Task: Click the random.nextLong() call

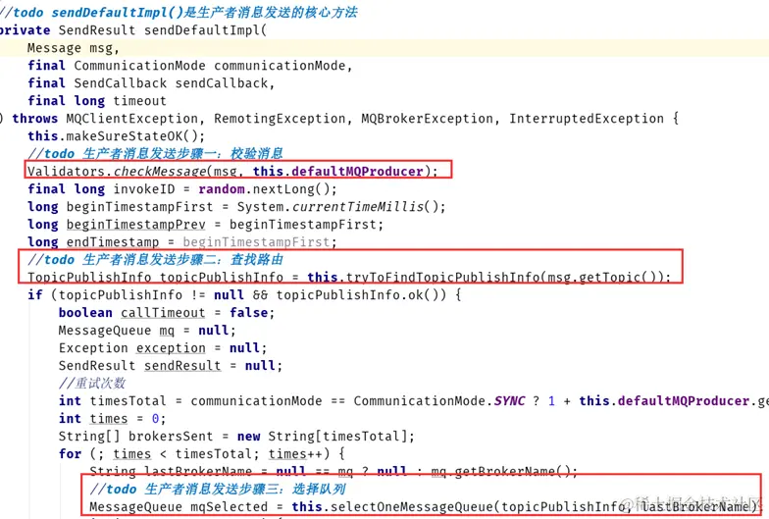Action: pos(264,188)
